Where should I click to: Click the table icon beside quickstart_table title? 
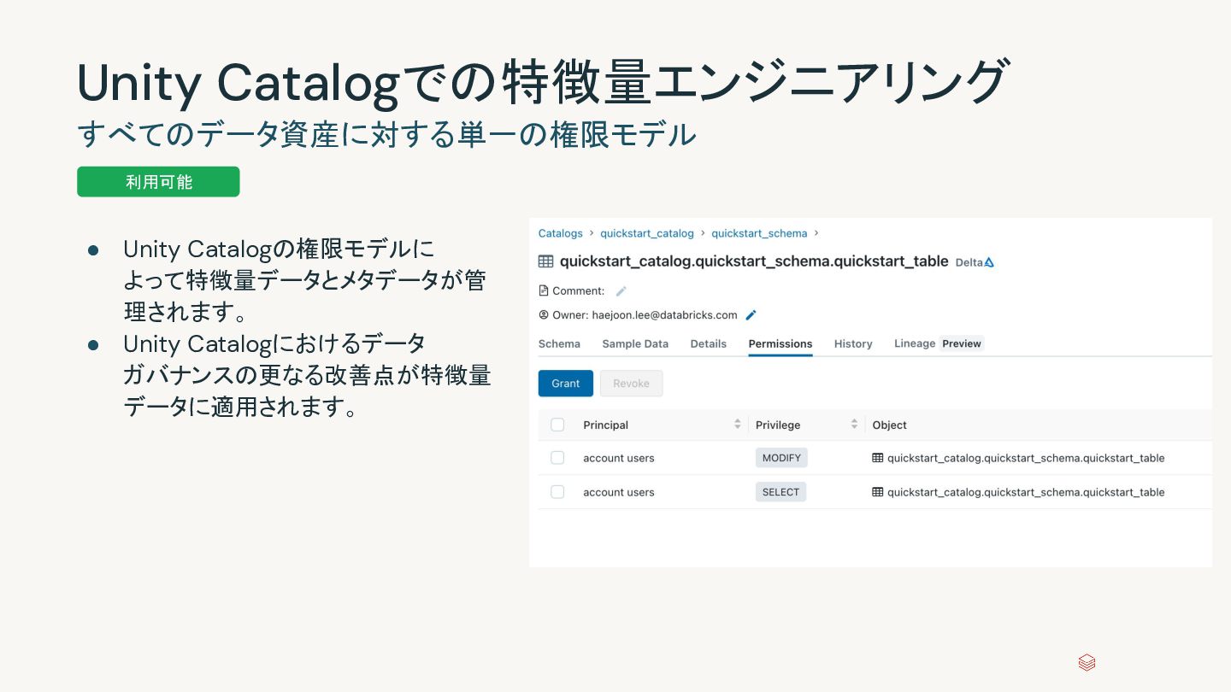tap(545, 261)
